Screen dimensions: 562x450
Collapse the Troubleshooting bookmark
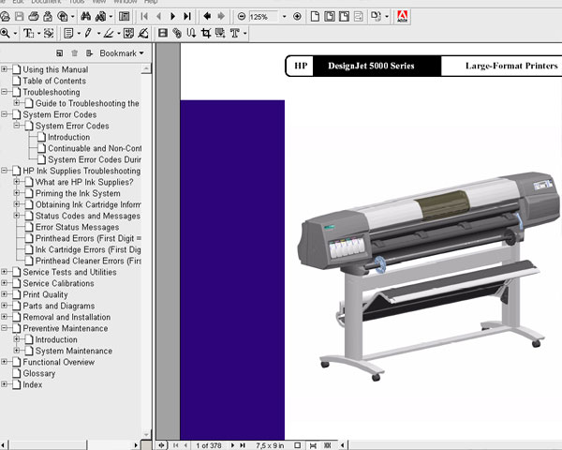(5, 92)
